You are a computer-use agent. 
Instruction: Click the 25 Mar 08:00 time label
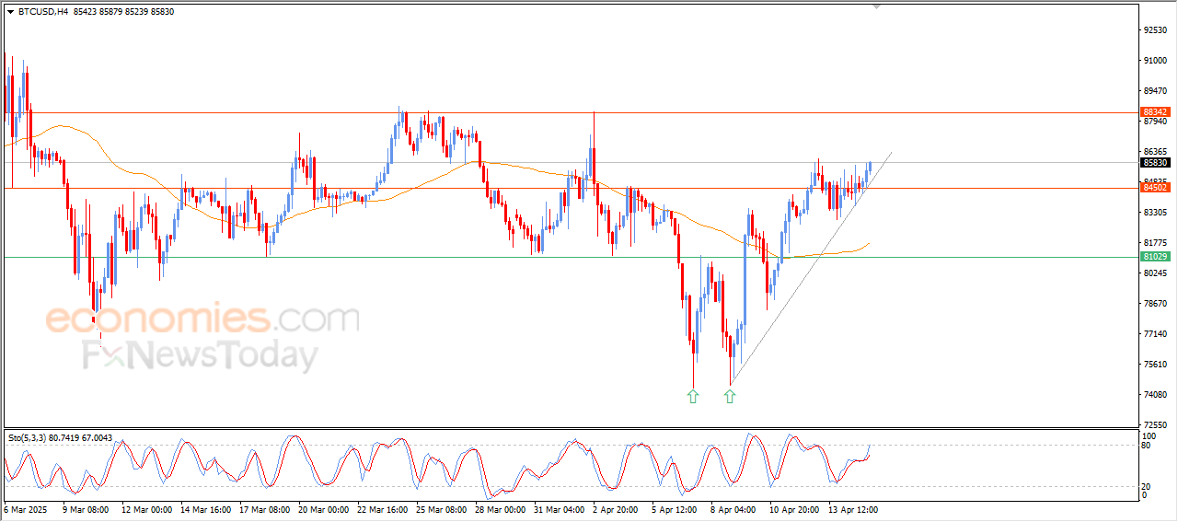(x=441, y=509)
